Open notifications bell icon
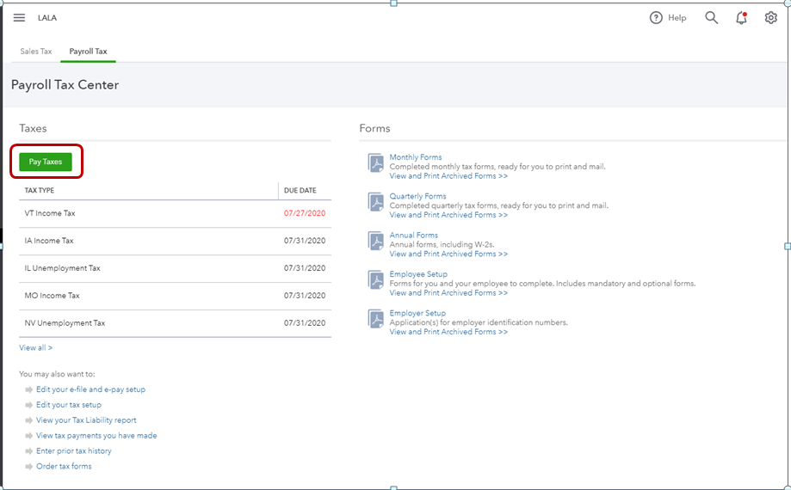Image resolution: width=791 pixels, height=490 pixels. point(741,17)
